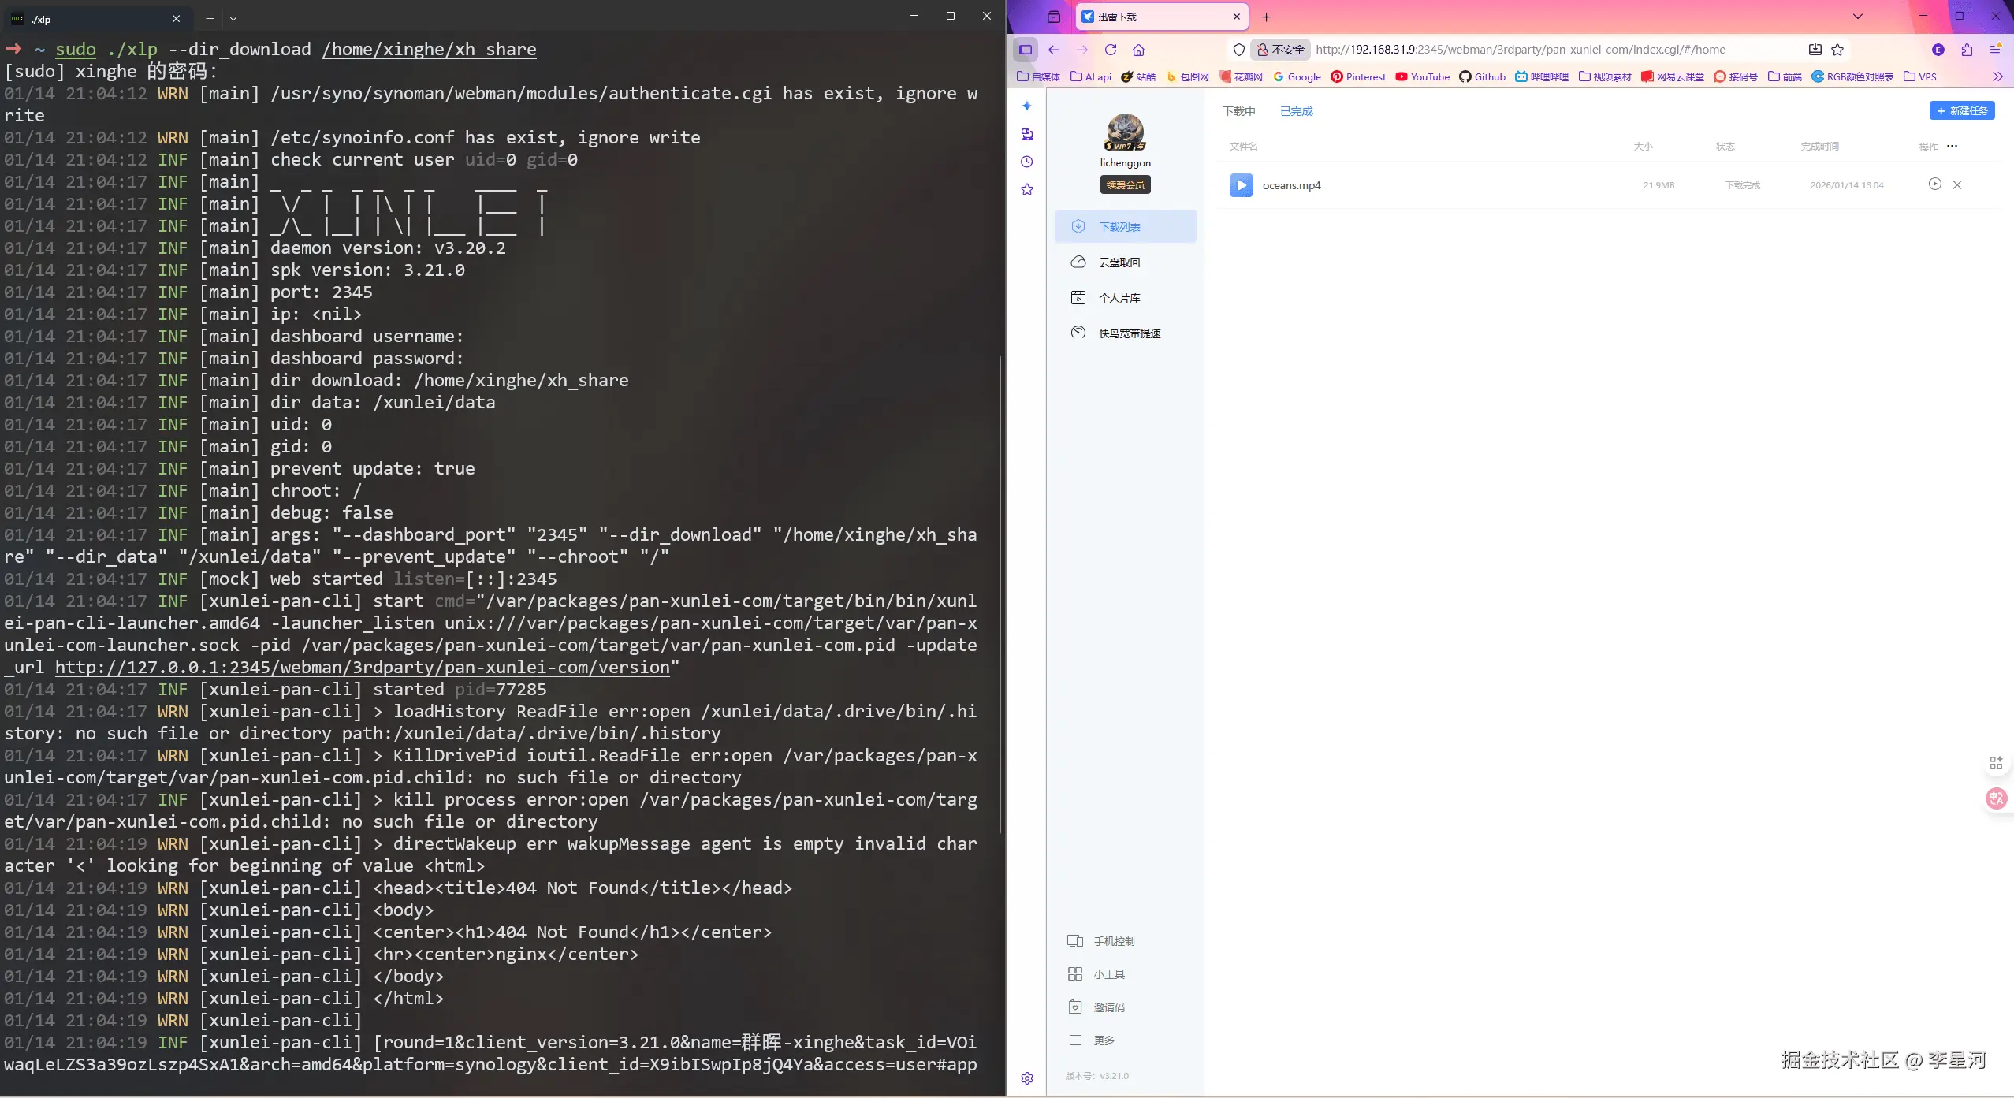Reload the Xunlei web page

[x=1110, y=50]
